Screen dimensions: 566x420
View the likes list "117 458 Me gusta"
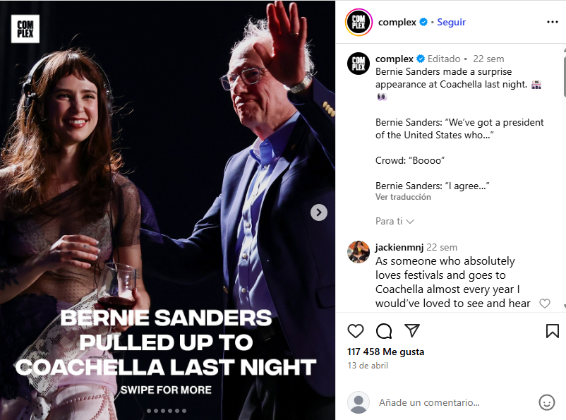point(386,352)
